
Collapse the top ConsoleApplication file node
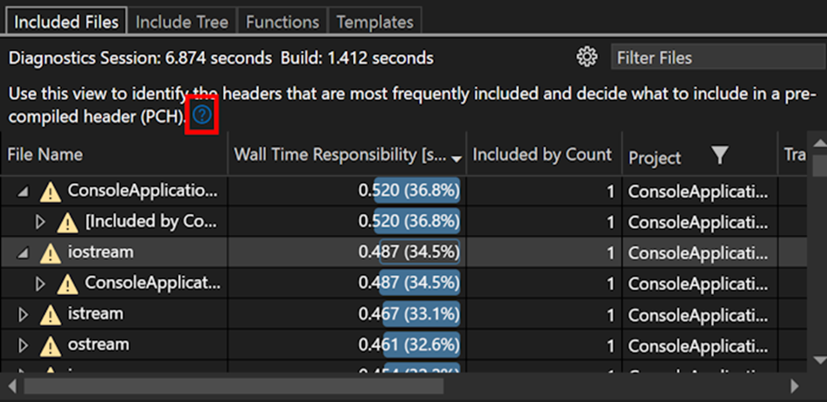click(x=23, y=193)
